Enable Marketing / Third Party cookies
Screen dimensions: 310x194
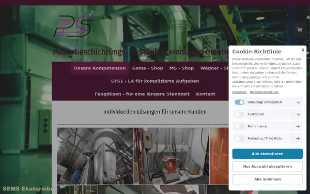239,138
